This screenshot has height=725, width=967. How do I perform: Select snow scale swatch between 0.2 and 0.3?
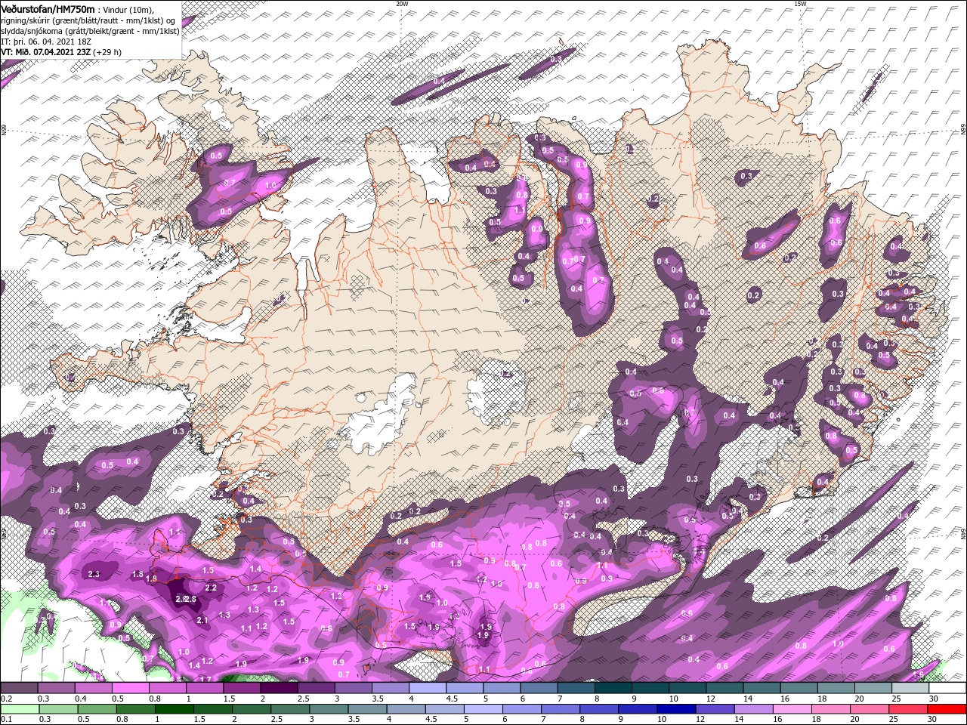[20, 687]
